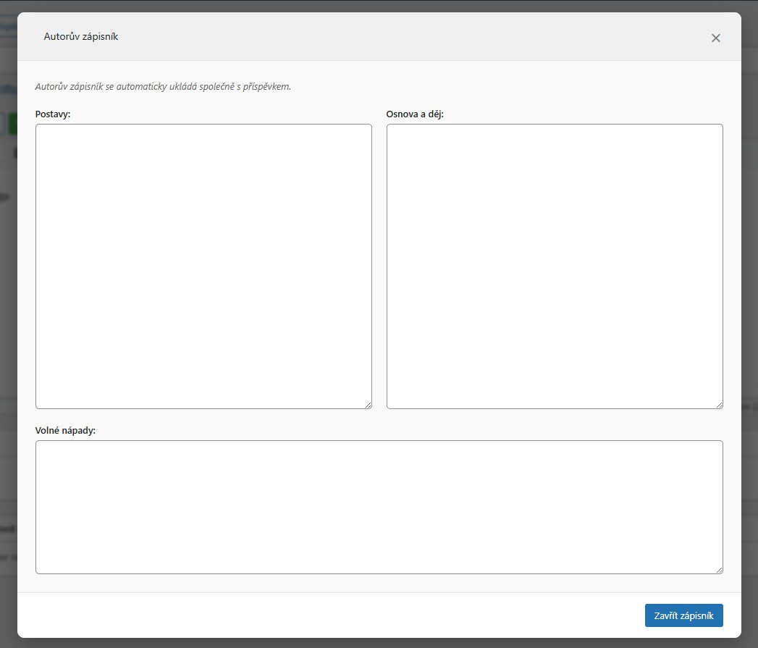Click blank area right of the autosave note
Screen dimensions: 758x648
pos(507,86)
